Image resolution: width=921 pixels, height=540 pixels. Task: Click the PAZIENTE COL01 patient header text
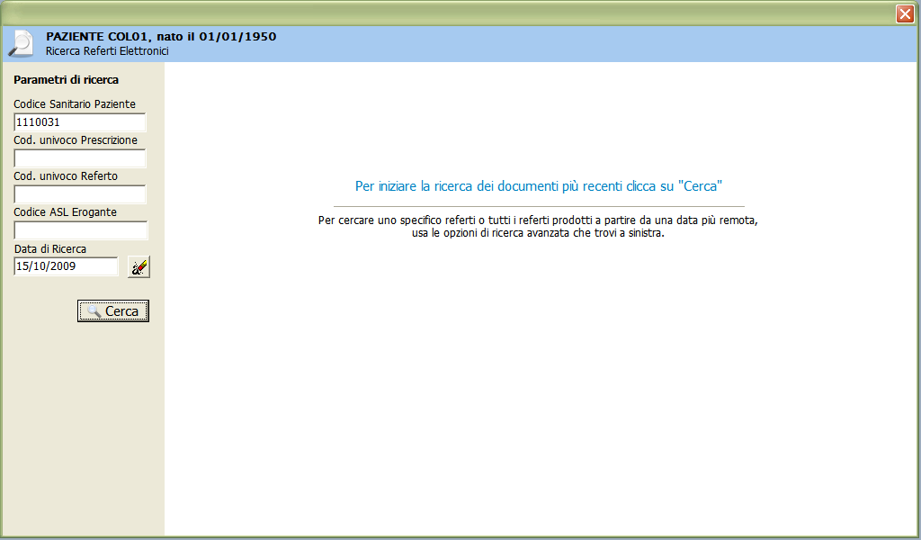[x=161, y=37]
